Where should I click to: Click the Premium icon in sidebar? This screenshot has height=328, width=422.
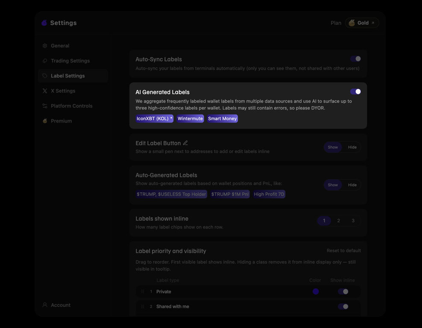point(45,121)
